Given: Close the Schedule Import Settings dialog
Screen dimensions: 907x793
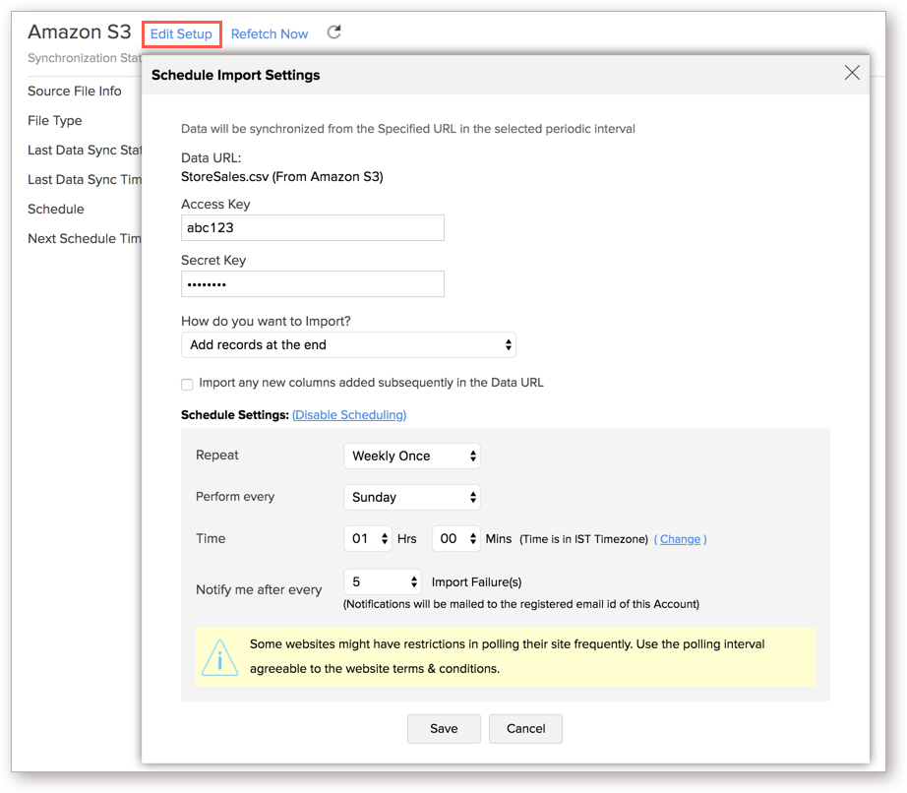Looking at the screenshot, I should (x=852, y=73).
